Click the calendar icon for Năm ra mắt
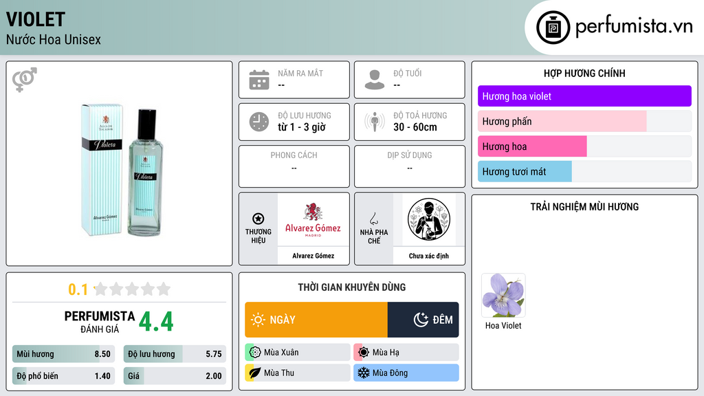 point(259,80)
